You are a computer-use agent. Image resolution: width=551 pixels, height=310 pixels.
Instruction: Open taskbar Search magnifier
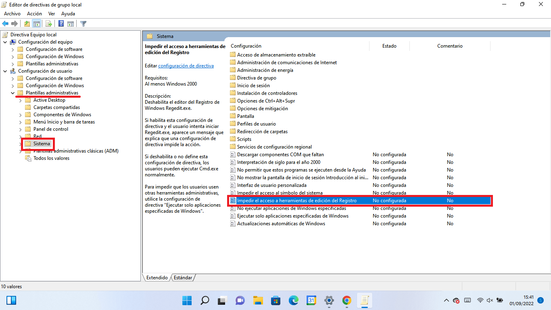pyautogui.click(x=205, y=300)
